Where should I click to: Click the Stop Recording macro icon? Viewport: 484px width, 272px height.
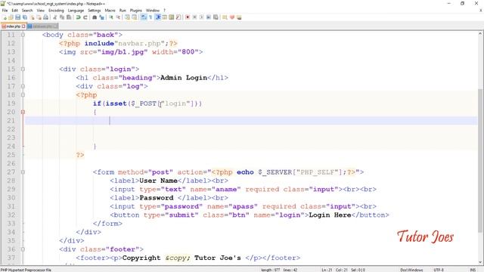point(194,17)
